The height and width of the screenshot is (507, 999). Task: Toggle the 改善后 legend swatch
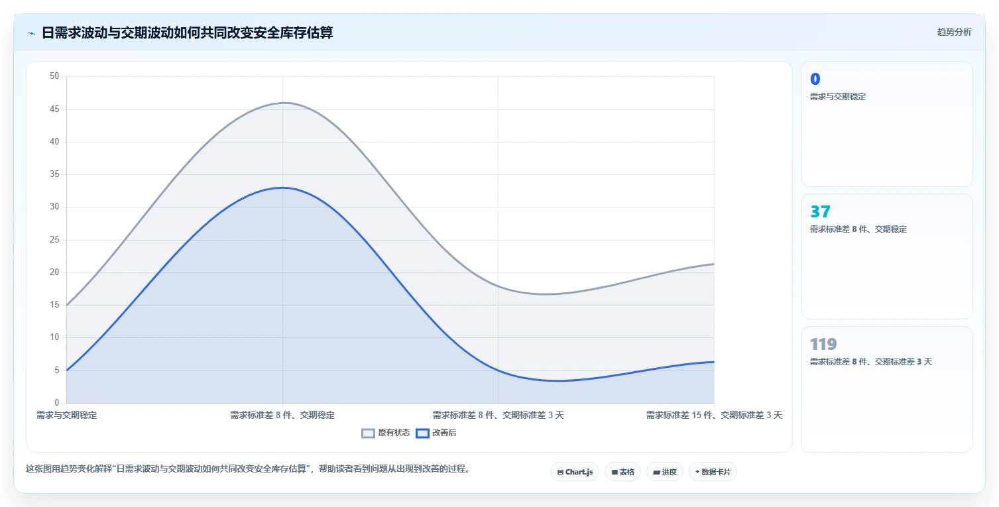coord(422,433)
